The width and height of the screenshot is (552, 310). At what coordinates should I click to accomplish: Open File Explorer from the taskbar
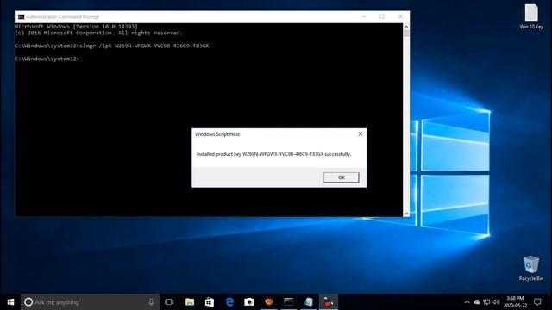tap(190, 302)
